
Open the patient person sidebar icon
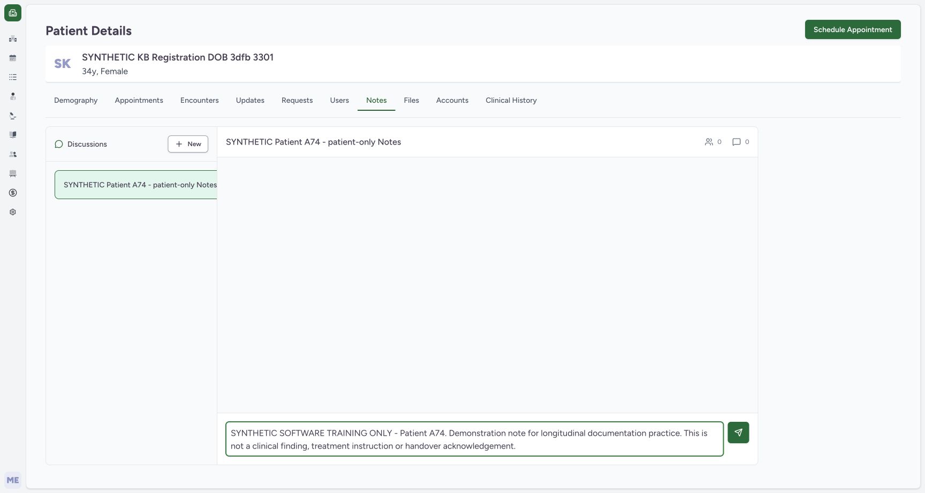(x=13, y=96)
